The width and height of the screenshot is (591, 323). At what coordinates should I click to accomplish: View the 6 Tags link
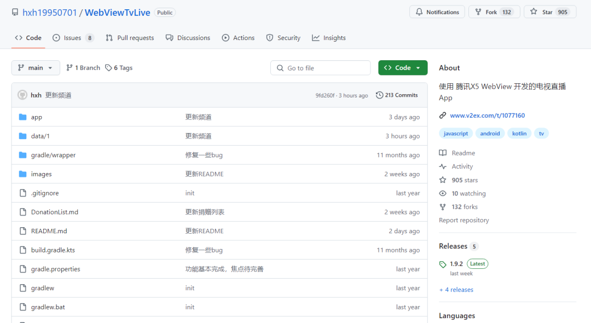(x=119, y=68)
